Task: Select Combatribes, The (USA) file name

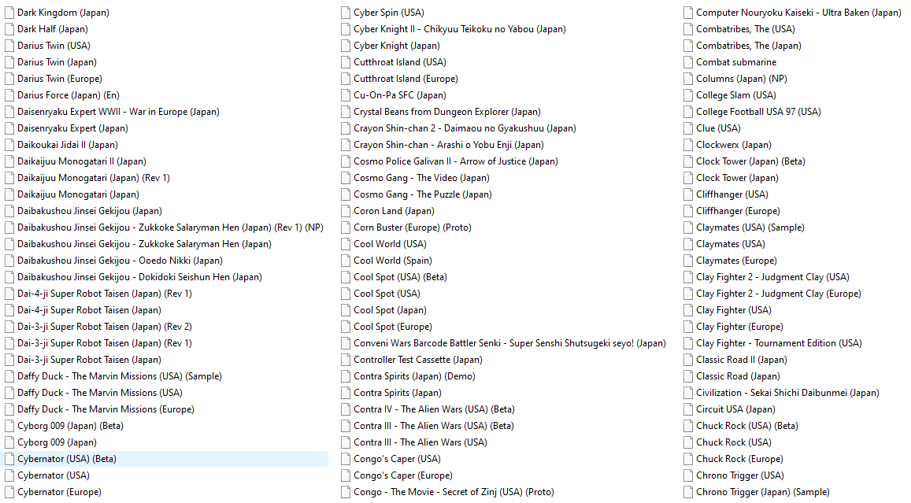Action: (746, 29)
